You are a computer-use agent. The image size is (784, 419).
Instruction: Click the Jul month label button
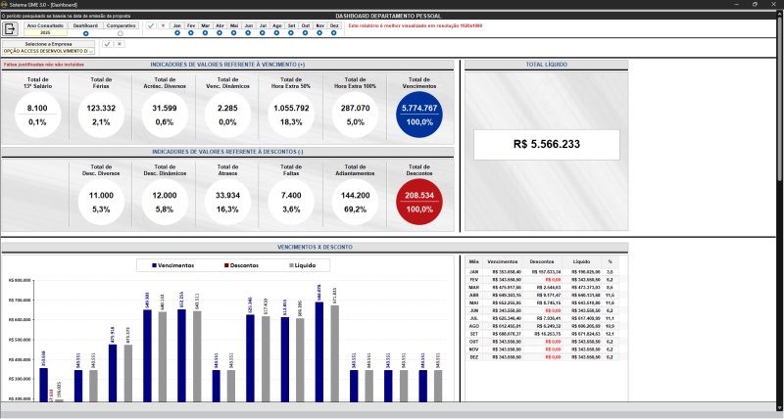263,25
